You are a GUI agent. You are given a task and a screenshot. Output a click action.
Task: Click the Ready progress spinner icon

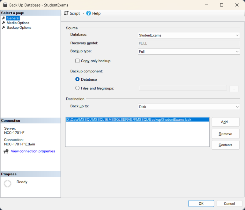coord(7,184)
